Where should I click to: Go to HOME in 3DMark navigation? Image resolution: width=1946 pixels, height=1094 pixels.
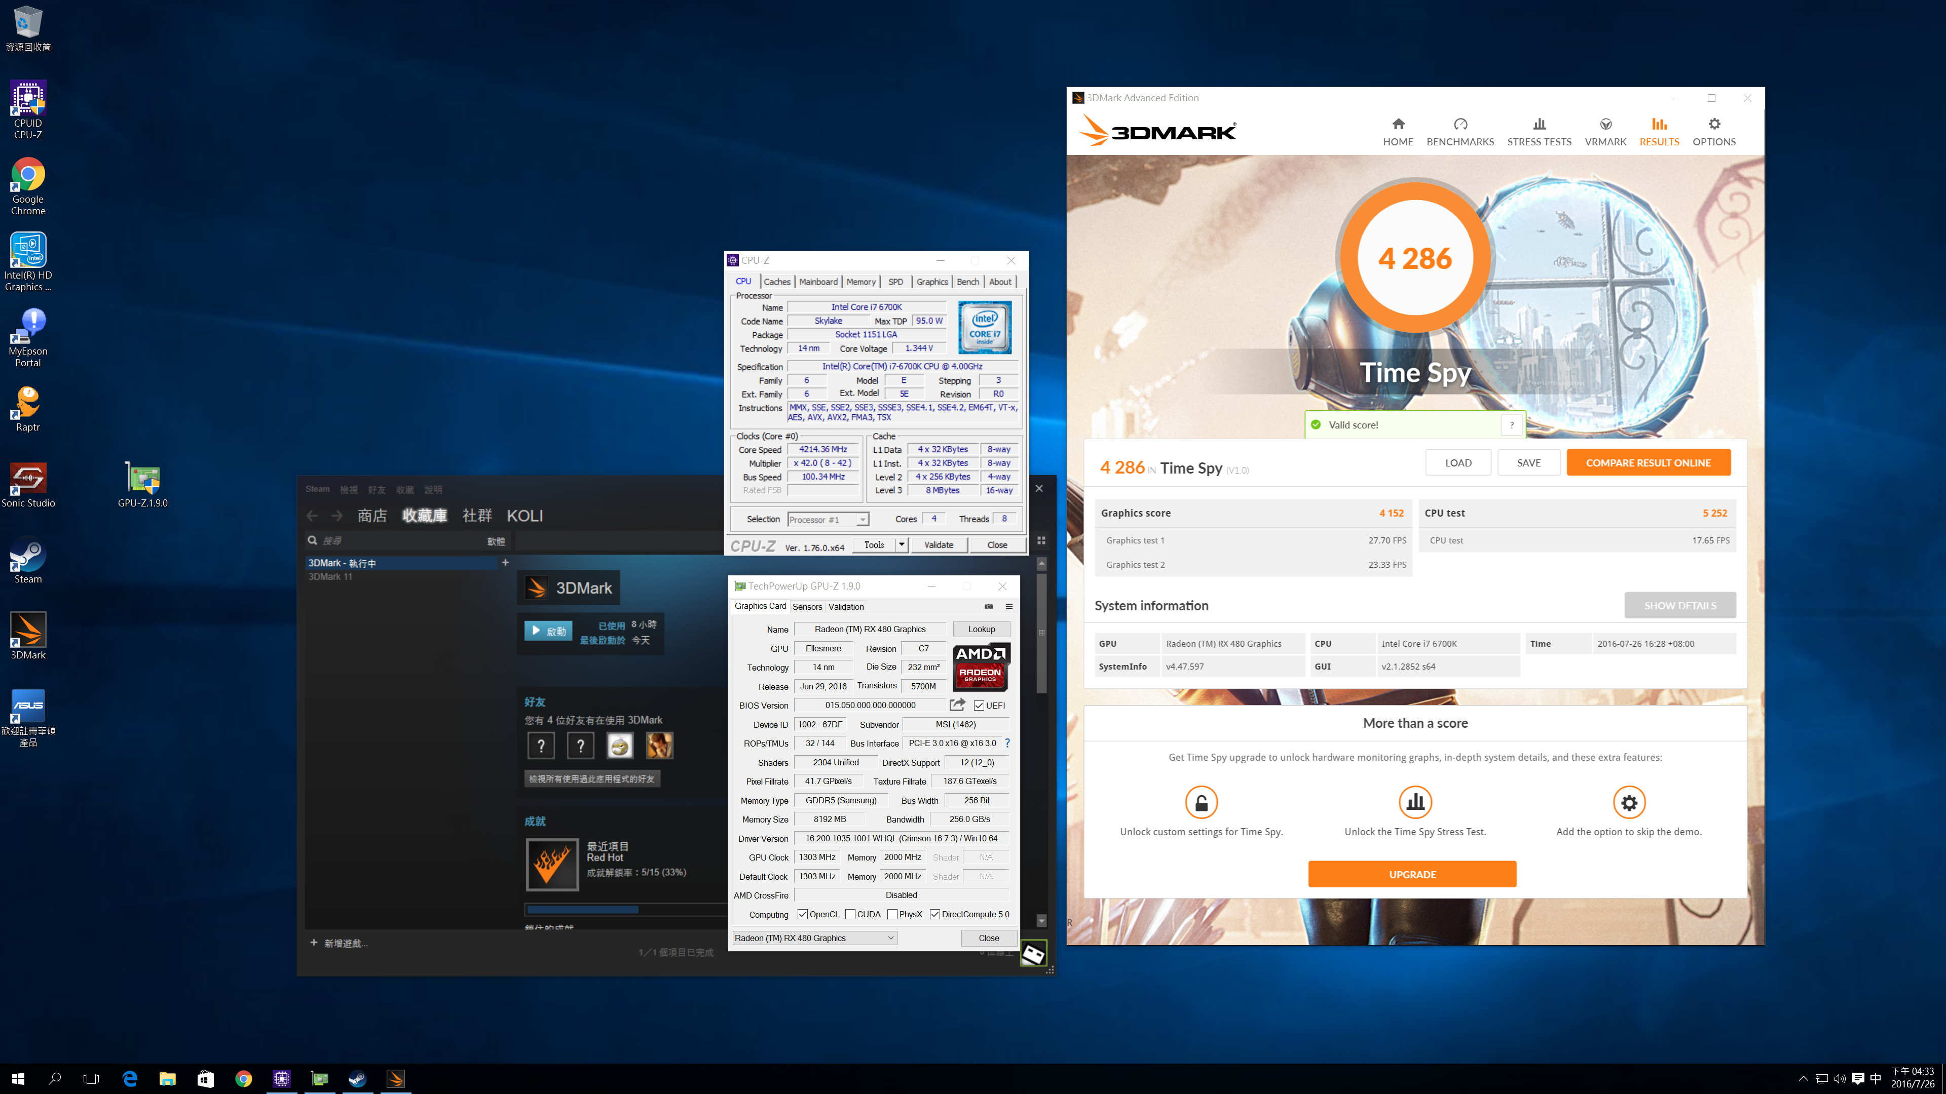1398,132
